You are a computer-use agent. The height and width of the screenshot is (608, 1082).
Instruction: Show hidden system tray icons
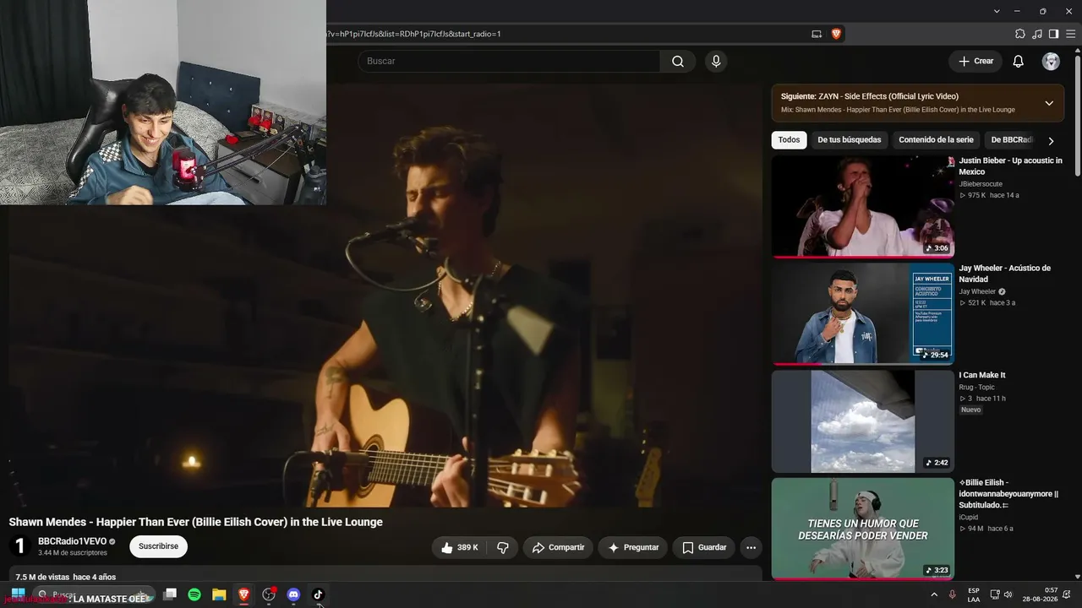click(x=934, y=594)
